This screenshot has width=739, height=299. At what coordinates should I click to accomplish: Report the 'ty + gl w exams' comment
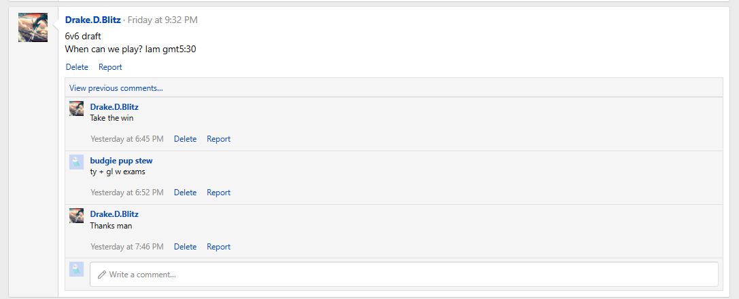pos(218,193)
